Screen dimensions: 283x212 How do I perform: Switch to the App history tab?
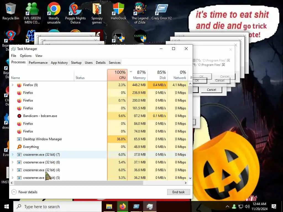(x=59, y=63)
